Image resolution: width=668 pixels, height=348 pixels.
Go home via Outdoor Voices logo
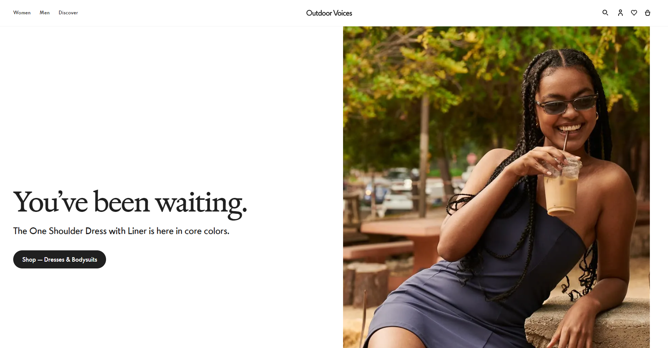point(329,13)
